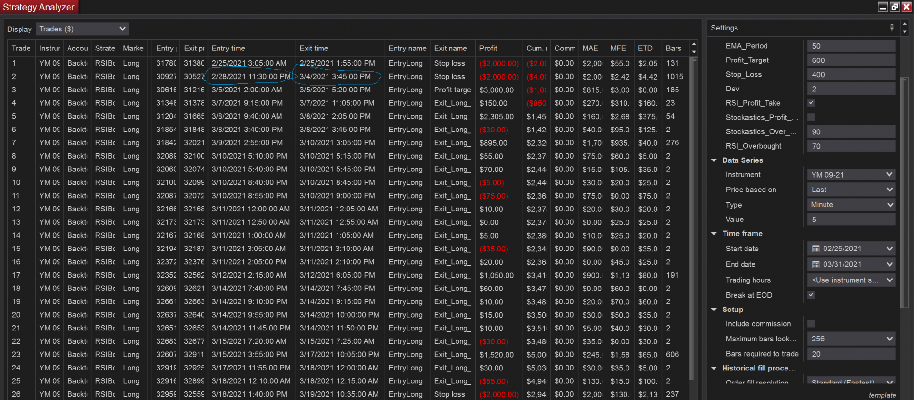Collapse the Data Series section
Viewport: 914px width, 400px height.
tap(714, 160)
